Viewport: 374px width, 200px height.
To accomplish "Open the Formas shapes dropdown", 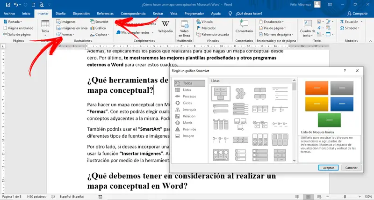I will coord(65,34).
